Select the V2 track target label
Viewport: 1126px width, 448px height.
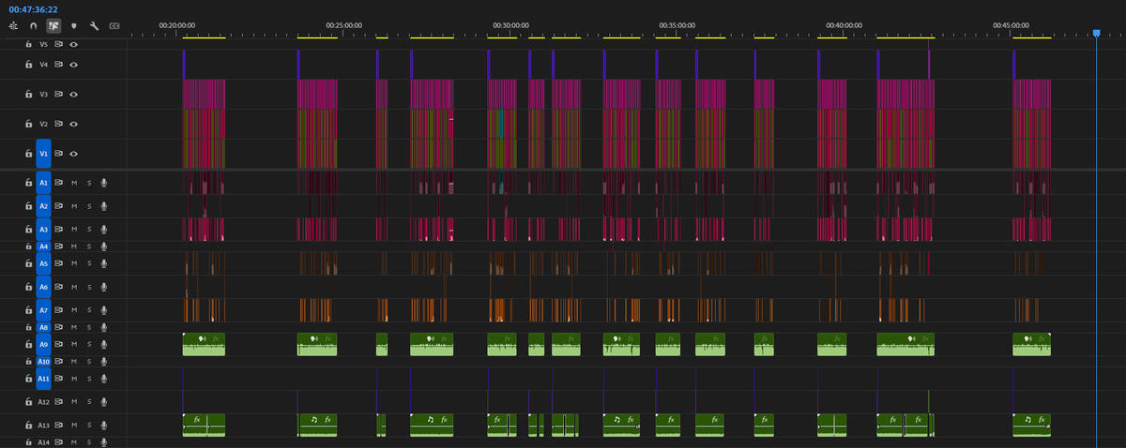point(43,124)
